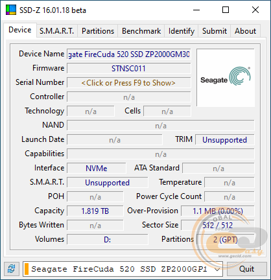Click the firmware value STNSC011

point(128,69)
